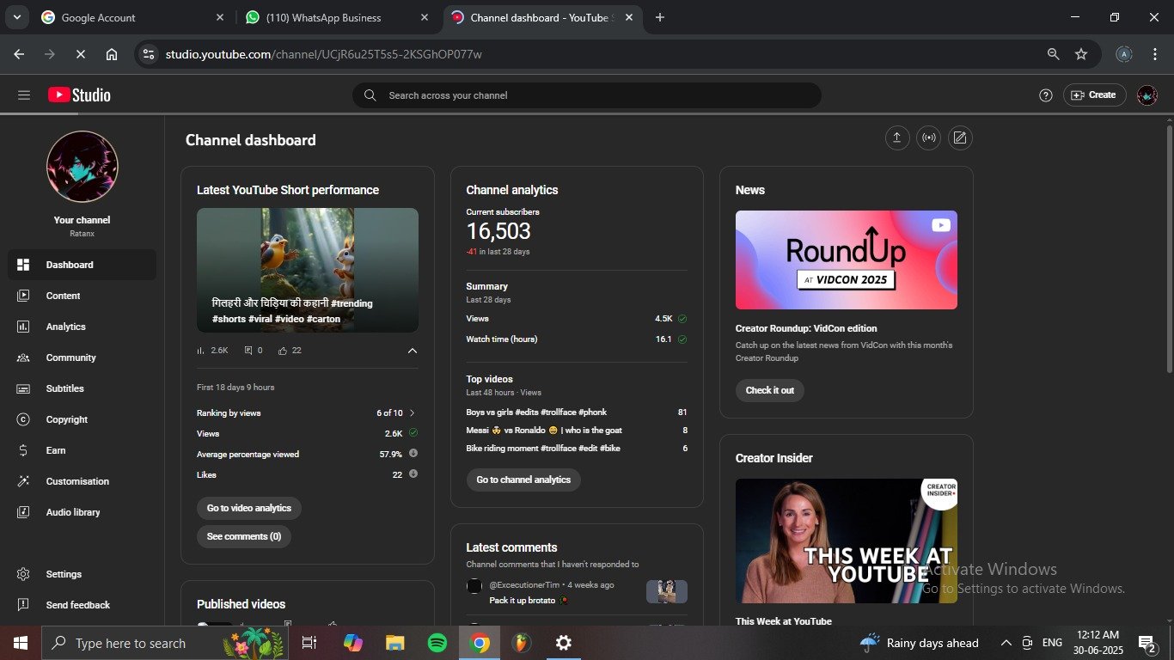Open the Content sidebar item

coord(82,296)
